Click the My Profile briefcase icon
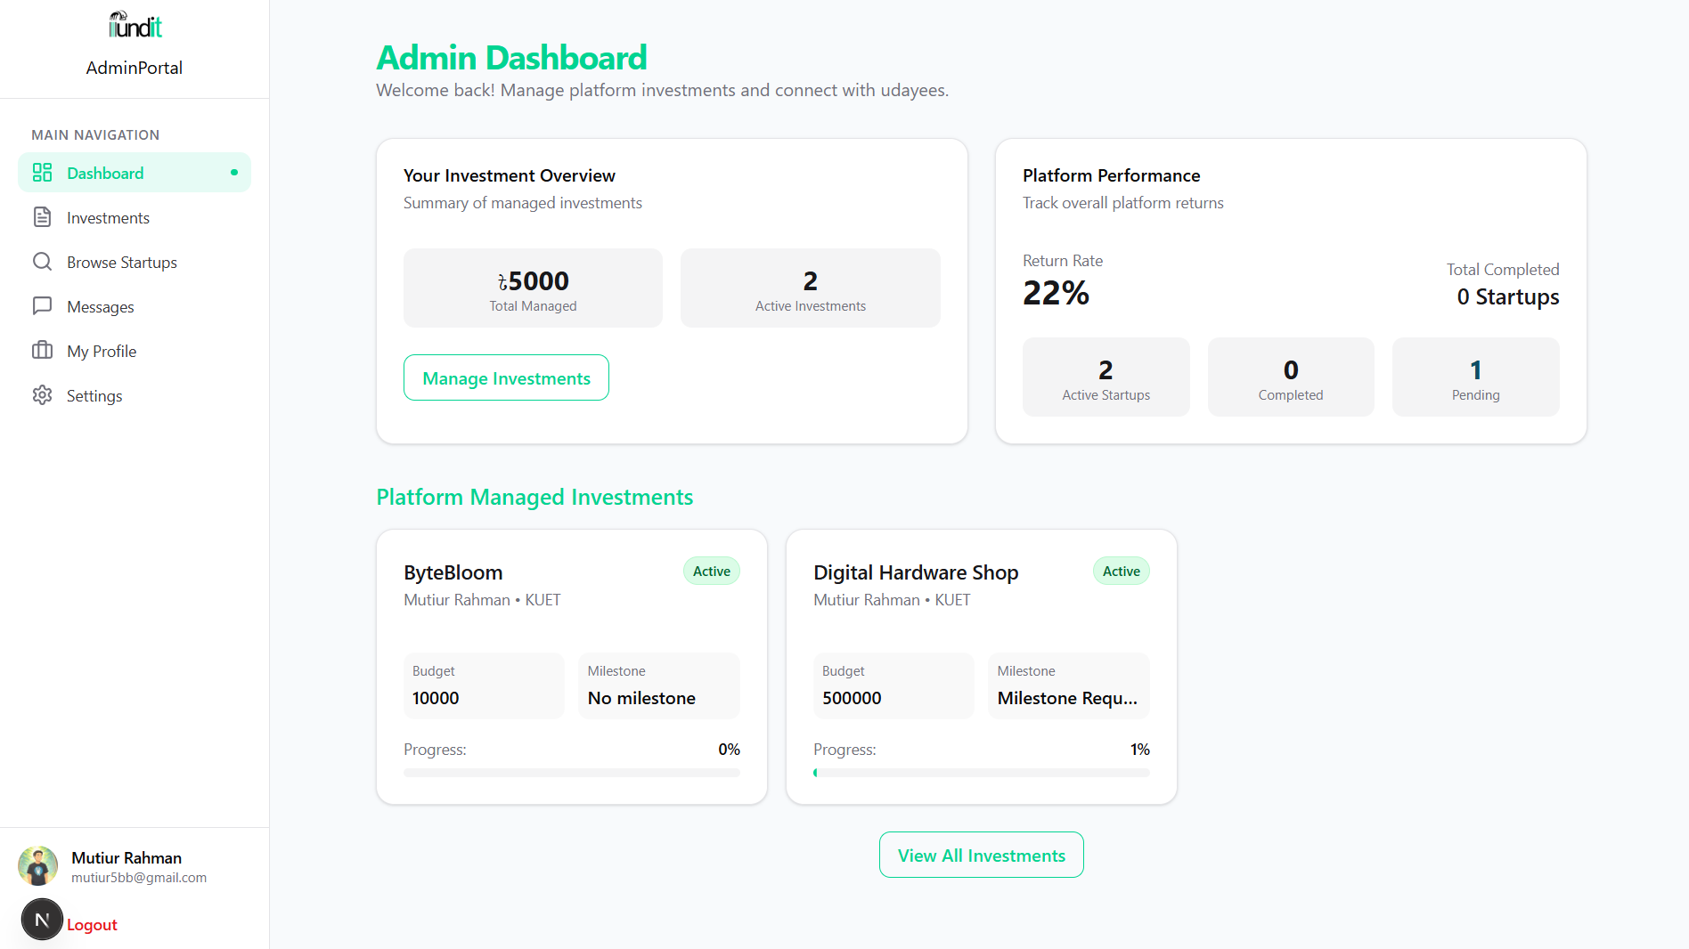This screenshot has height=949, width=1689. [42, 351]
